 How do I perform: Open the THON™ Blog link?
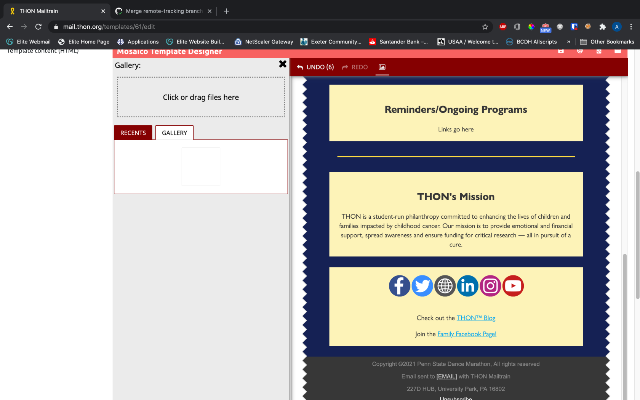[x=476, y=318]
